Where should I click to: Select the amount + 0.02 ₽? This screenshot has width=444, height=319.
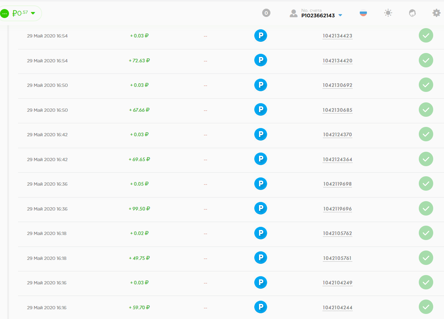(x=139, y=233)
